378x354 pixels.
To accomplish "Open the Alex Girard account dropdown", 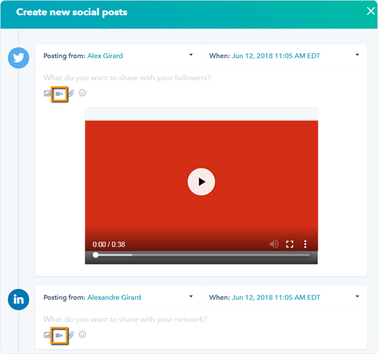I will coord(191,55).
